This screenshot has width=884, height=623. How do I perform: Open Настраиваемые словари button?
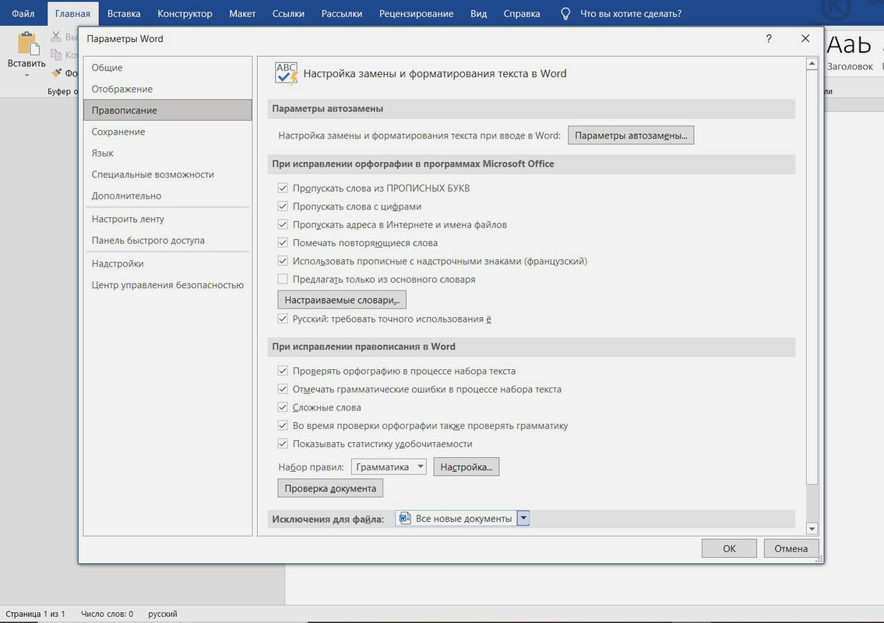tap(342, 300)
